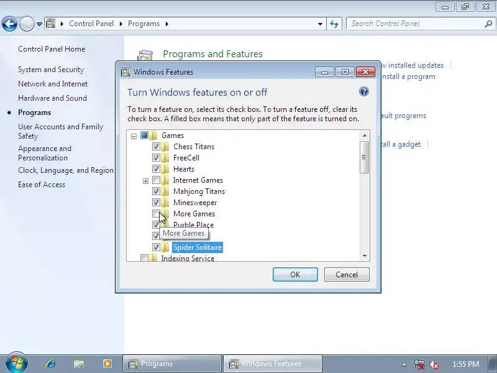The image size is (497, 373).
Task: Open Windows Media Player from taskbar
Action: [107, 364]
